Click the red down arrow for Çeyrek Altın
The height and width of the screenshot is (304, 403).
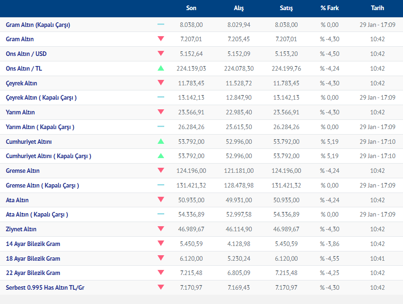(x=160, y=83)
